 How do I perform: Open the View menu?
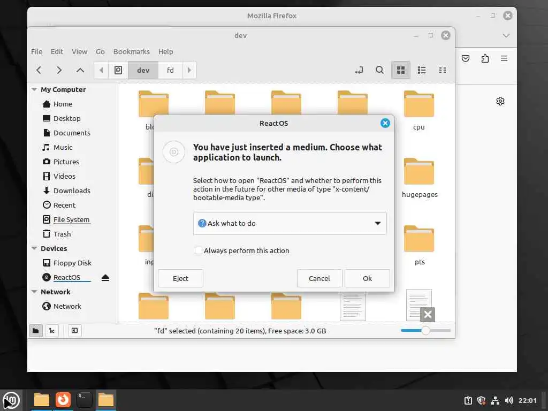[79, 52]
